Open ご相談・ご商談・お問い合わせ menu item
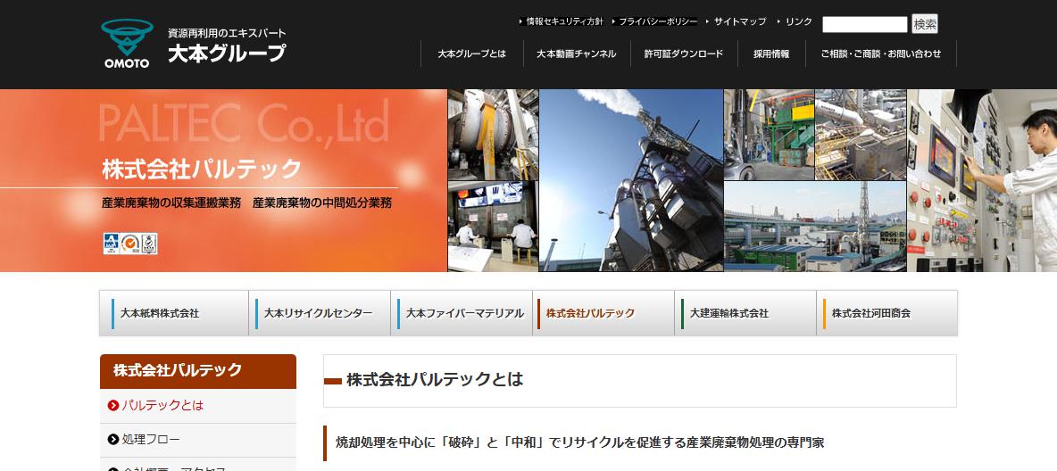 [881, 54]
